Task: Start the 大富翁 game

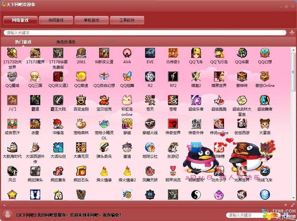Action: click(265, 124)
